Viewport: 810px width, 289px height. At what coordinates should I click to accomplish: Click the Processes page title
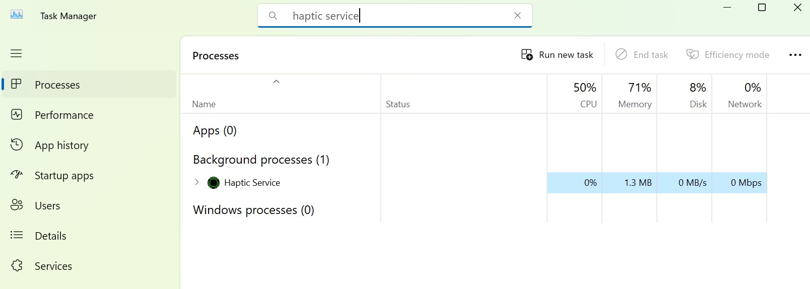[x=216, y=56]
